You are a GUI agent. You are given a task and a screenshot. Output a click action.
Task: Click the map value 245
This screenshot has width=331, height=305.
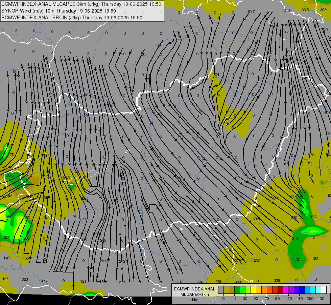(x=46, y=218)
